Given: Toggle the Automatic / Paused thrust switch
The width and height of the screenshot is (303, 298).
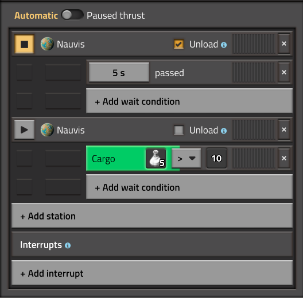Looking at the screenshot, I should click(72, 15).
